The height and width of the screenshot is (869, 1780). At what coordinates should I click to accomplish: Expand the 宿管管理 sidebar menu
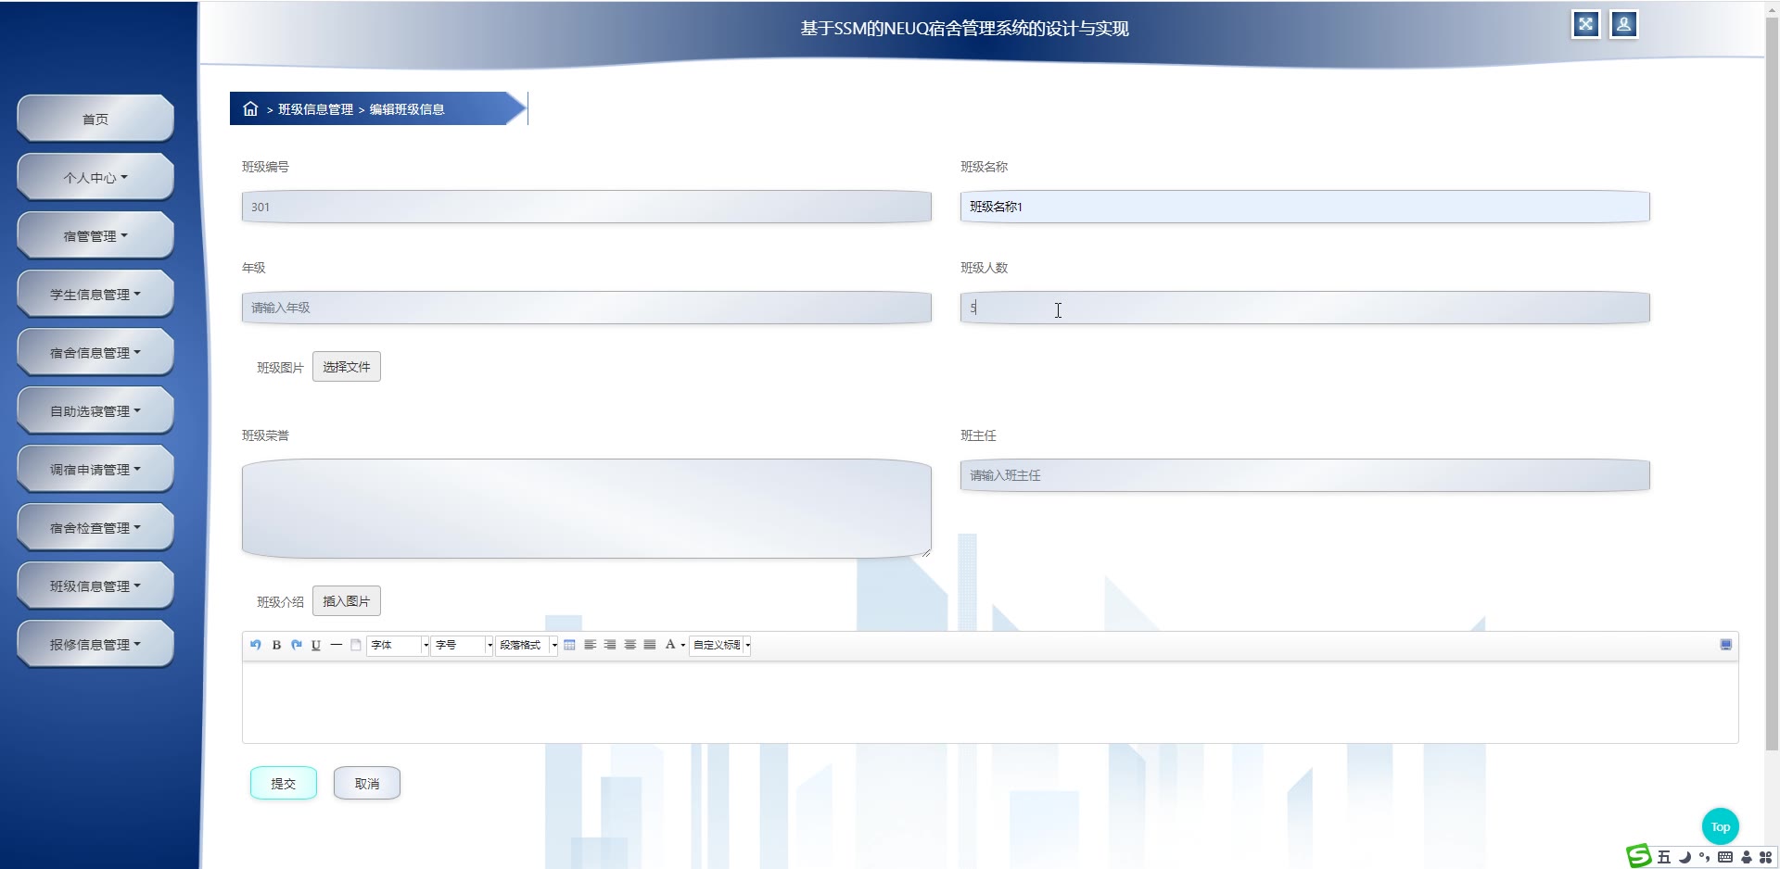95,235
